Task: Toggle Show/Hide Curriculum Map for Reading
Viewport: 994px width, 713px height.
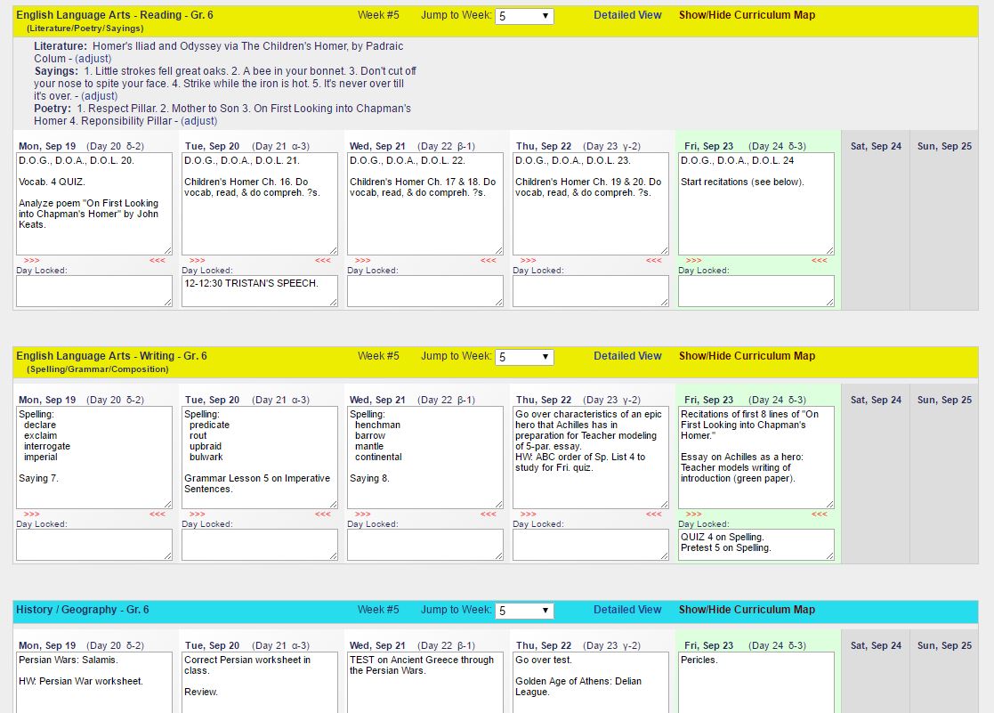Action: [x=747, y=15]
